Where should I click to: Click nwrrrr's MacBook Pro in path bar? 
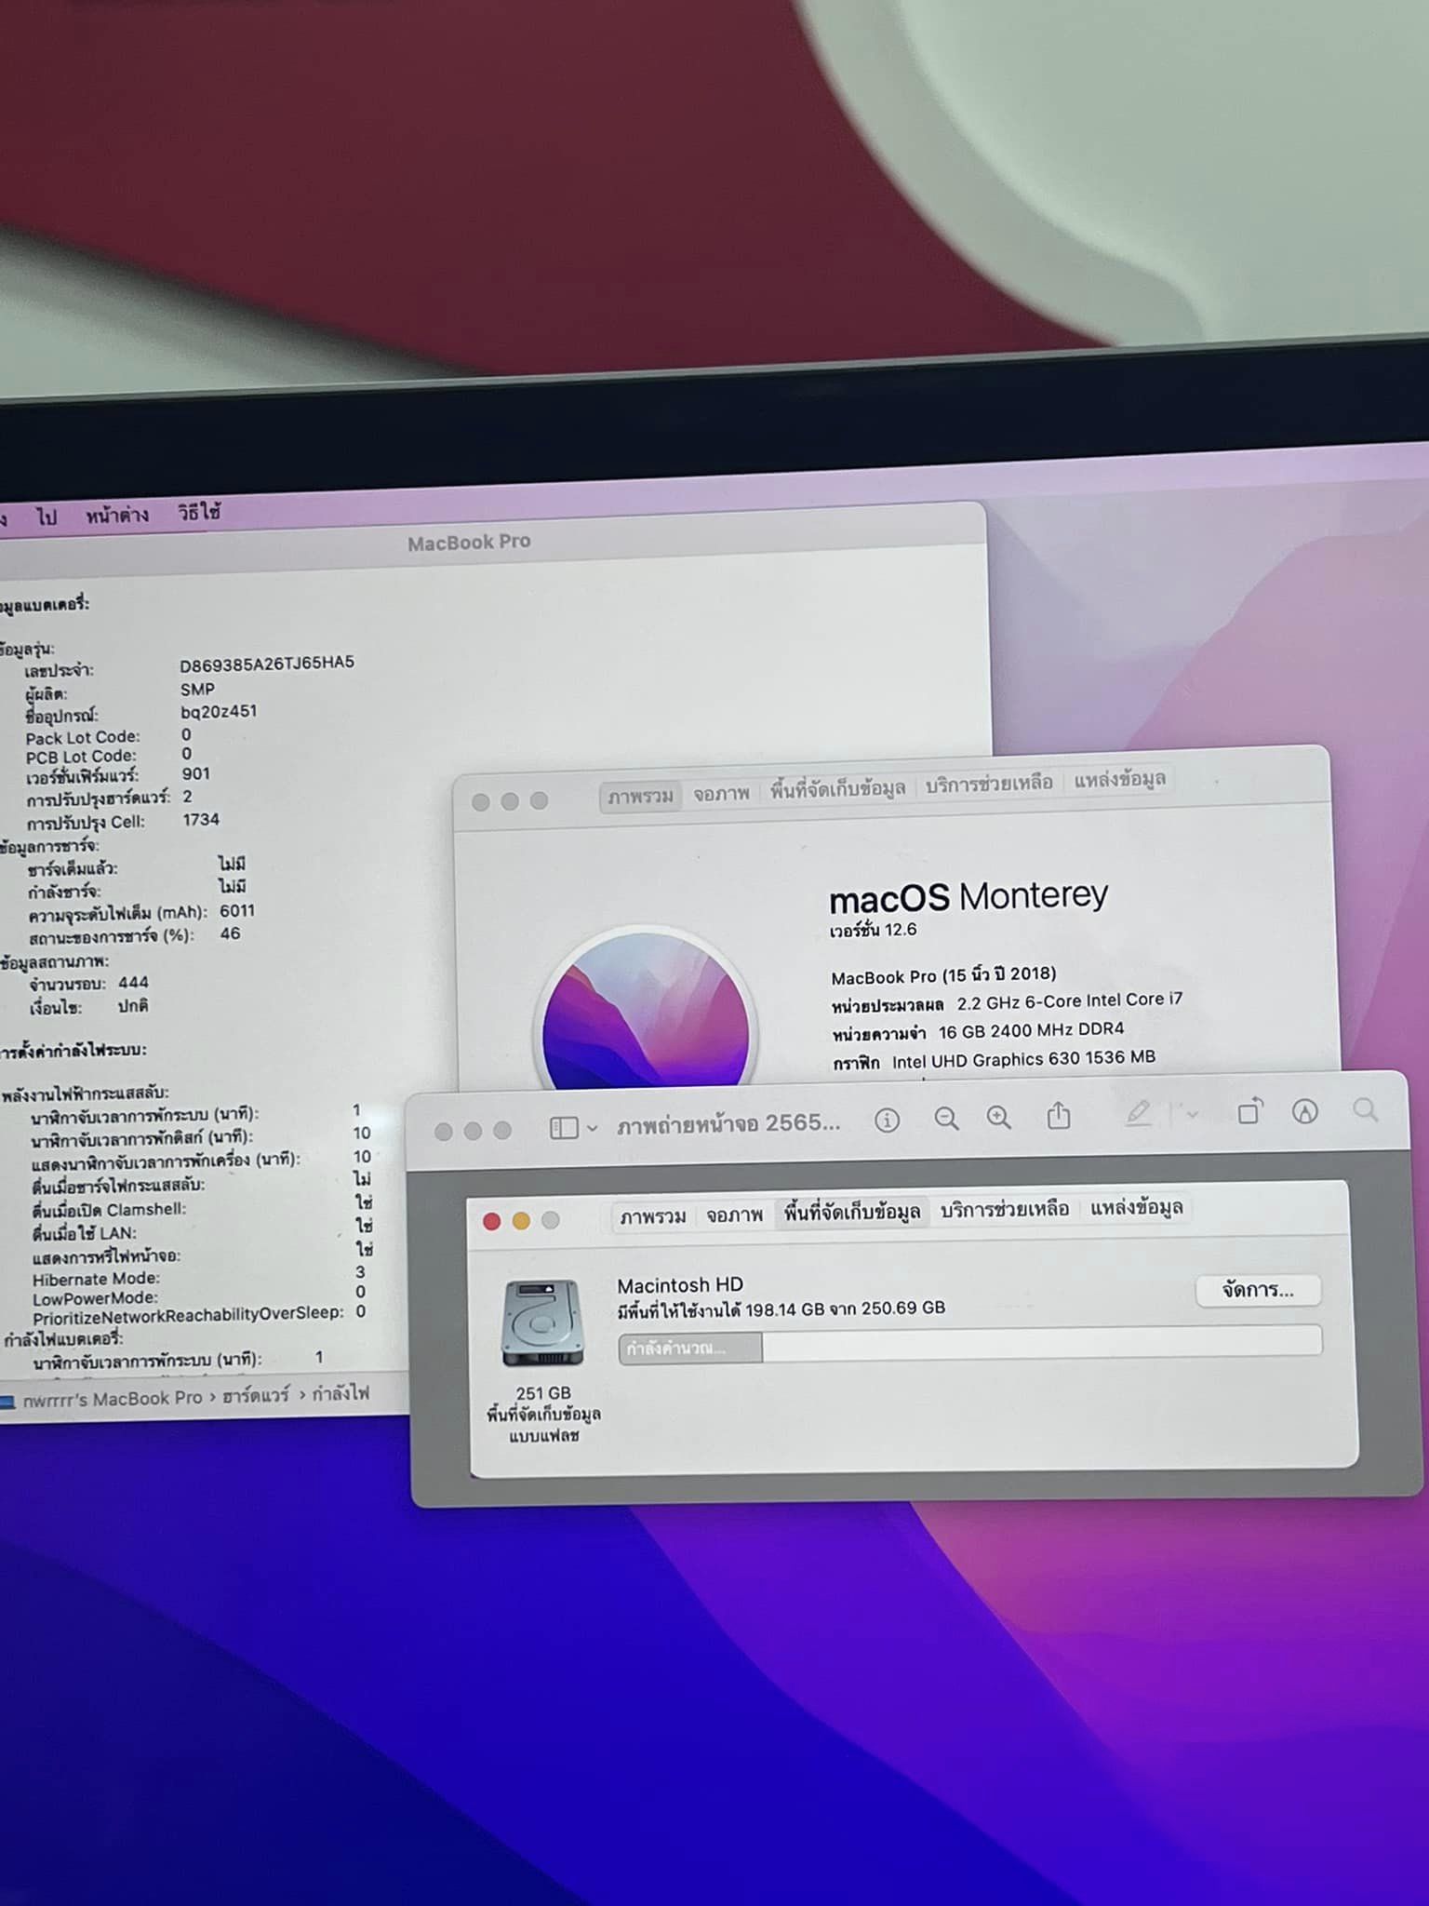pyautogui.click(x=112, y=1399)
